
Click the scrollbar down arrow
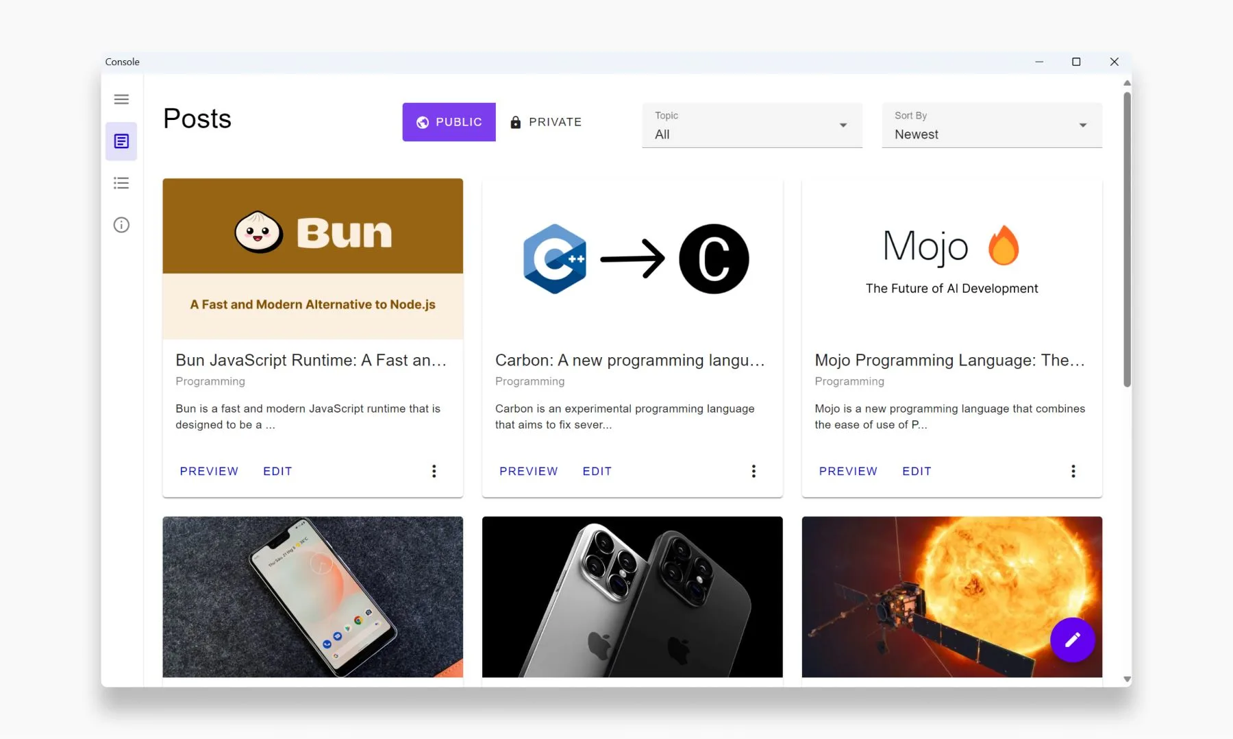click(1127, 679)
